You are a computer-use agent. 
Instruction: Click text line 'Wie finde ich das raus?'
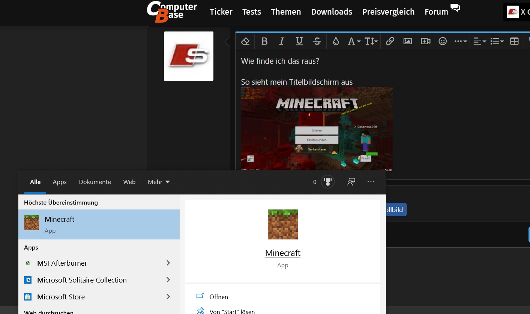[280, 61]
